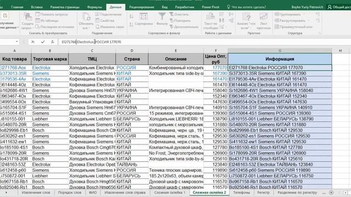The height and width of the screenshot is (197, 351).
Task: Open the Анализ что если menu
Action: pos(246,21)
